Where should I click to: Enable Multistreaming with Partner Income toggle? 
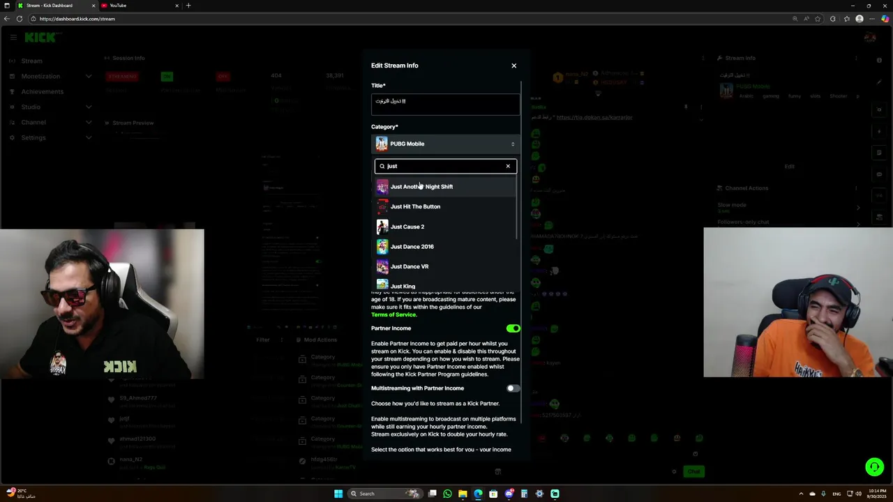click(513, 388)
